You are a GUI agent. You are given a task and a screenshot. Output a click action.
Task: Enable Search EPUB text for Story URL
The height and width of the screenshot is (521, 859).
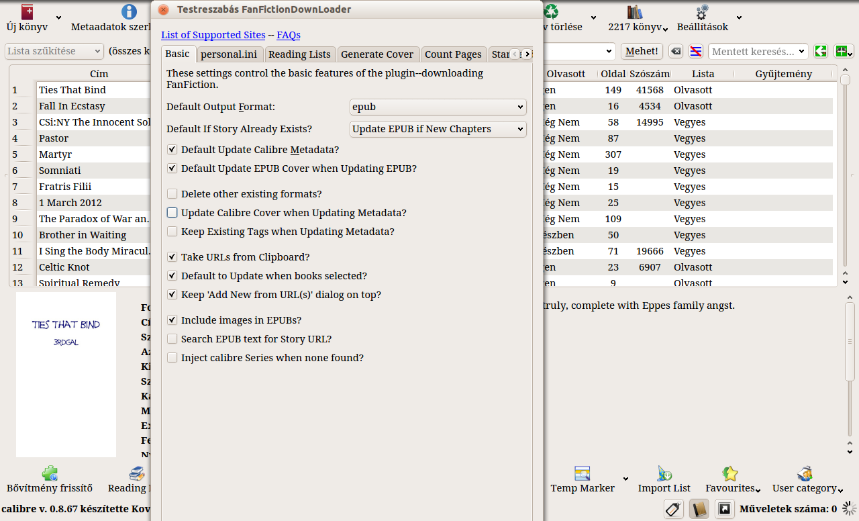point(172,339)
